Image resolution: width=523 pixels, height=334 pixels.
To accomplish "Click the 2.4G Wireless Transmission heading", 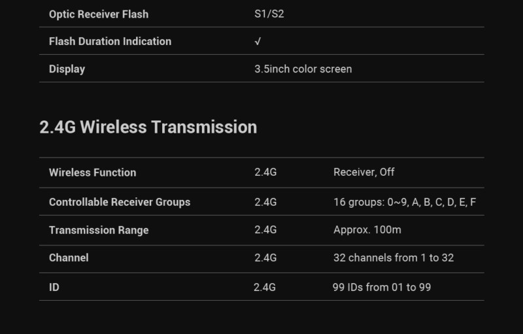I will coord(148,127).
